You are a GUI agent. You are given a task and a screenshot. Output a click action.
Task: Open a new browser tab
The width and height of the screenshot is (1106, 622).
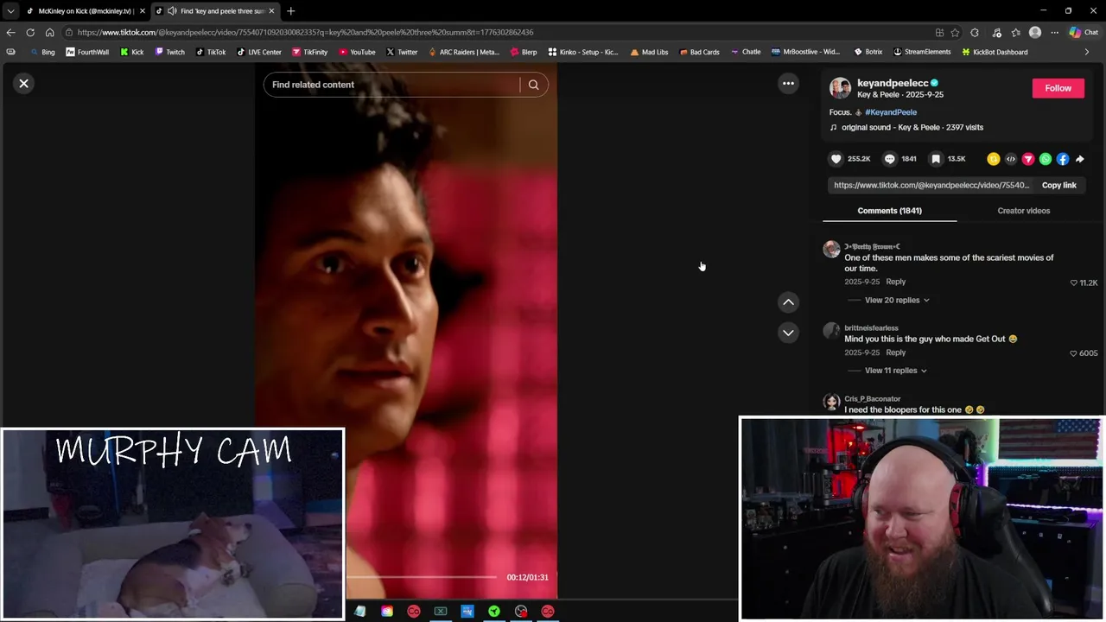click(290, 11)
